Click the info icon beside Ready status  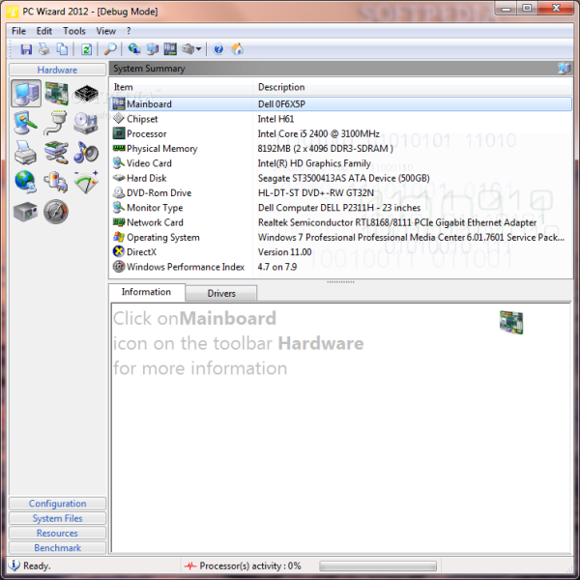pyautogui.click(x=14, y=565)
